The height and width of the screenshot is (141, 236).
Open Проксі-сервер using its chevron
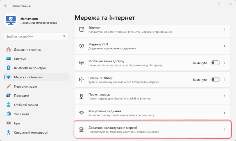(224, 96)
